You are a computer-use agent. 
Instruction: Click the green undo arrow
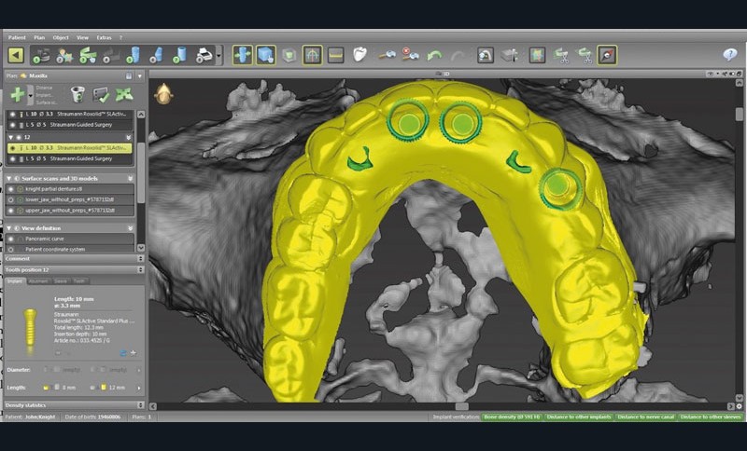click(x=435, y=55)
